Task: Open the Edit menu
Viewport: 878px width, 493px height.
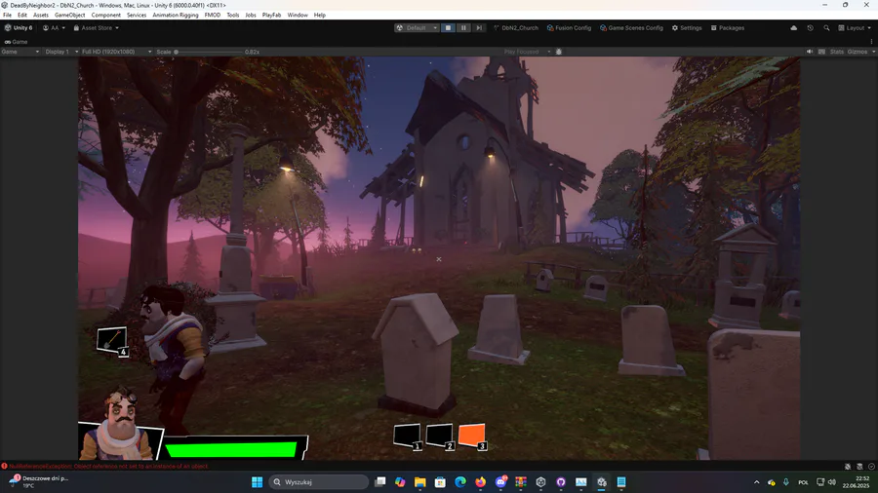Action: pos(22,15)
